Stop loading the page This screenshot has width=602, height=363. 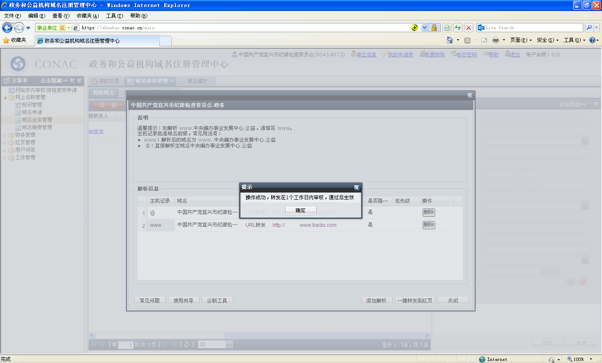pos(469,28)
